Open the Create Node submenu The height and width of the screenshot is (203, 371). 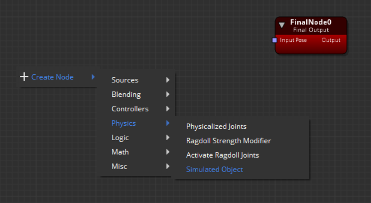pos(52,77)
